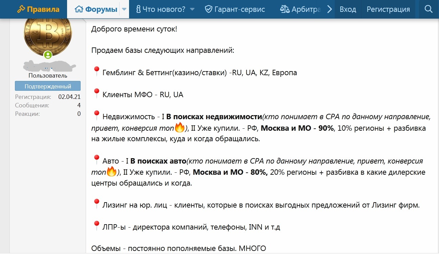Click the fire emoji in Авто paragraph
The image size is (439, 254).
(x=111, y=172)
